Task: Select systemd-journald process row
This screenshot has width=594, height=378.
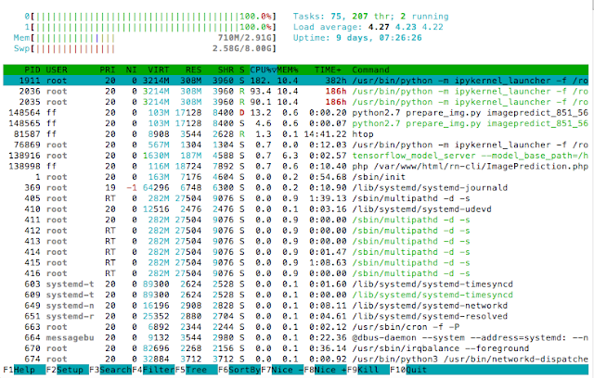Action: (x=295, y=187)
